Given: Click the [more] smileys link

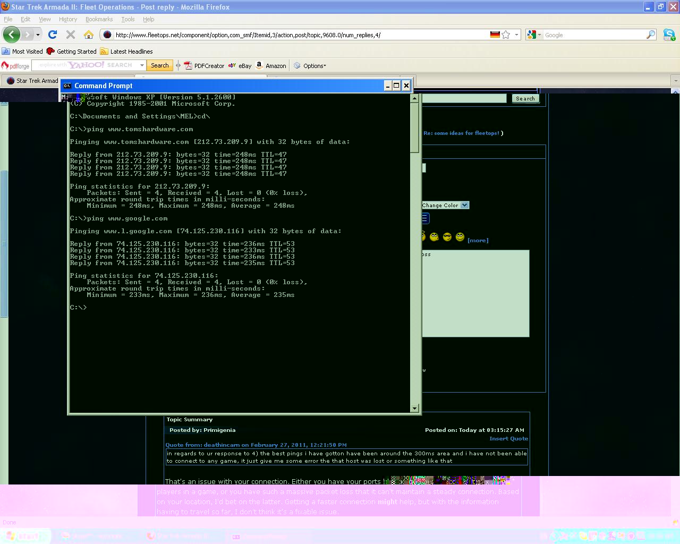Looking at the screenshot, I should point(478,241).
